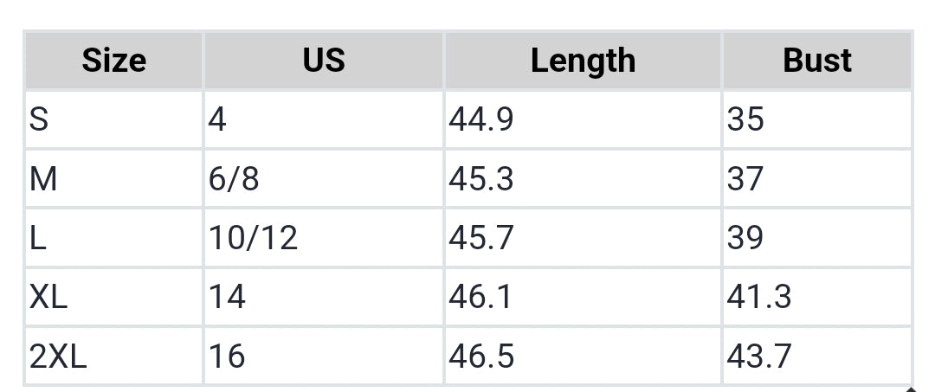Click the bust value 35
The width and height of the screenshot is (935, 392).
click(745, 119)
